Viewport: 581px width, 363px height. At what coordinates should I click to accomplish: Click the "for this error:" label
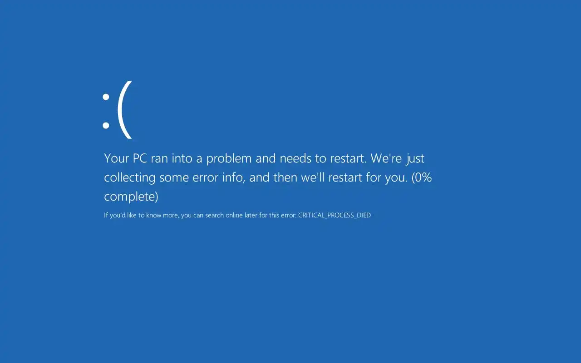[x=278, y=216]
